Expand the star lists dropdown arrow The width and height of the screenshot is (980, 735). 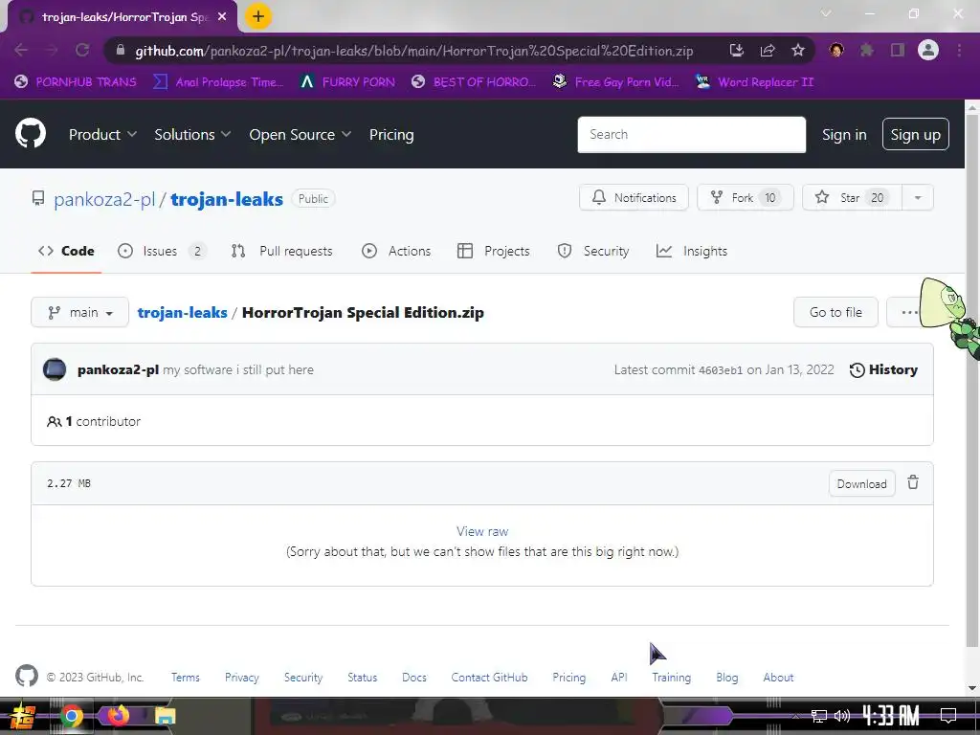918,197
